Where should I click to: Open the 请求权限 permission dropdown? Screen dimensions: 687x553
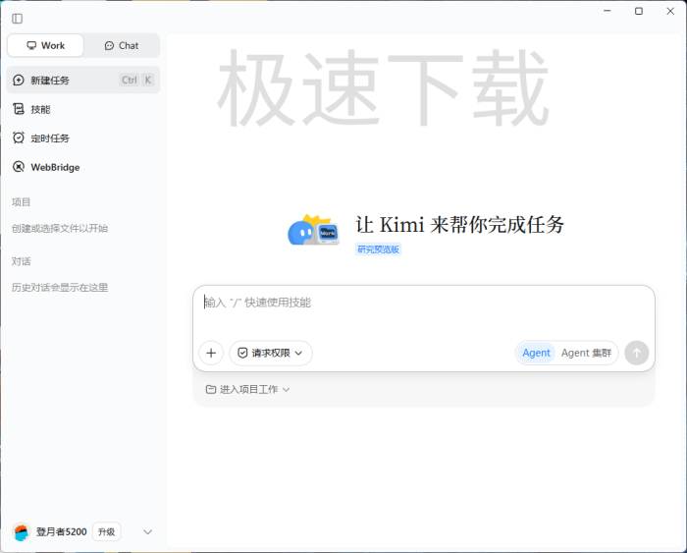tap(271, 353)
